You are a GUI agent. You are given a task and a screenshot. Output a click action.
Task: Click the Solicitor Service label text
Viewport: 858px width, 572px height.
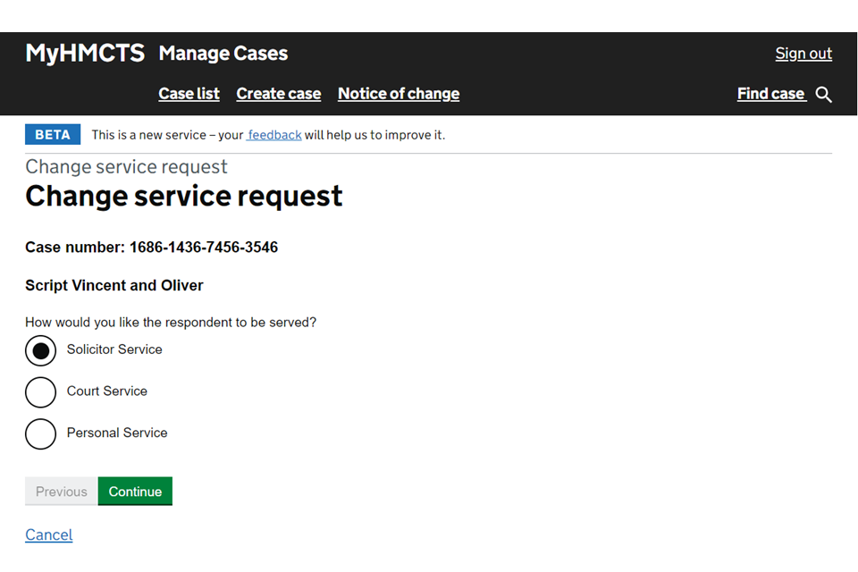click(x=114, y=349)
